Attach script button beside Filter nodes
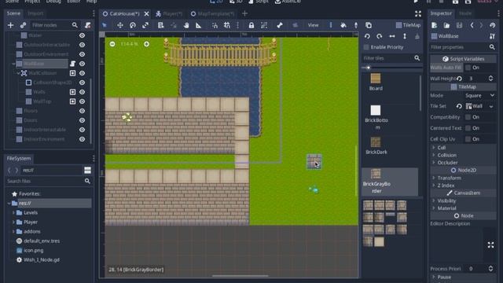This screenshot has height=283, width=503. (87, 25)
